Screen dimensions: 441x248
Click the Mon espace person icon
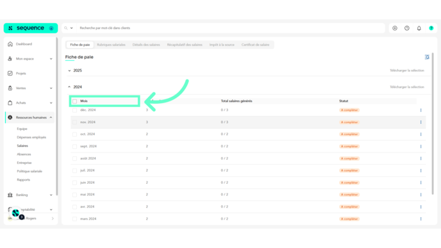[10, 59]
